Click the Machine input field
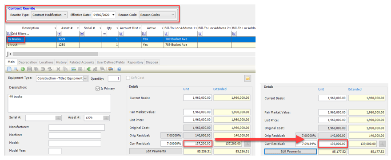 pyautogui.click(x=75, y=135)
